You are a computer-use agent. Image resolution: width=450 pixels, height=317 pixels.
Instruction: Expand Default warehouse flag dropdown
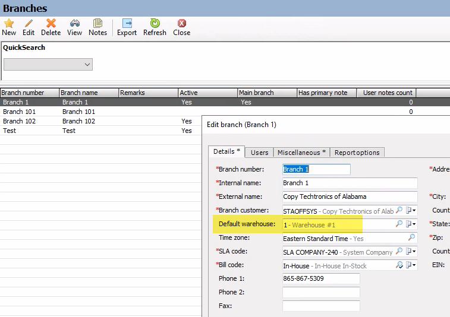(411, 224)
